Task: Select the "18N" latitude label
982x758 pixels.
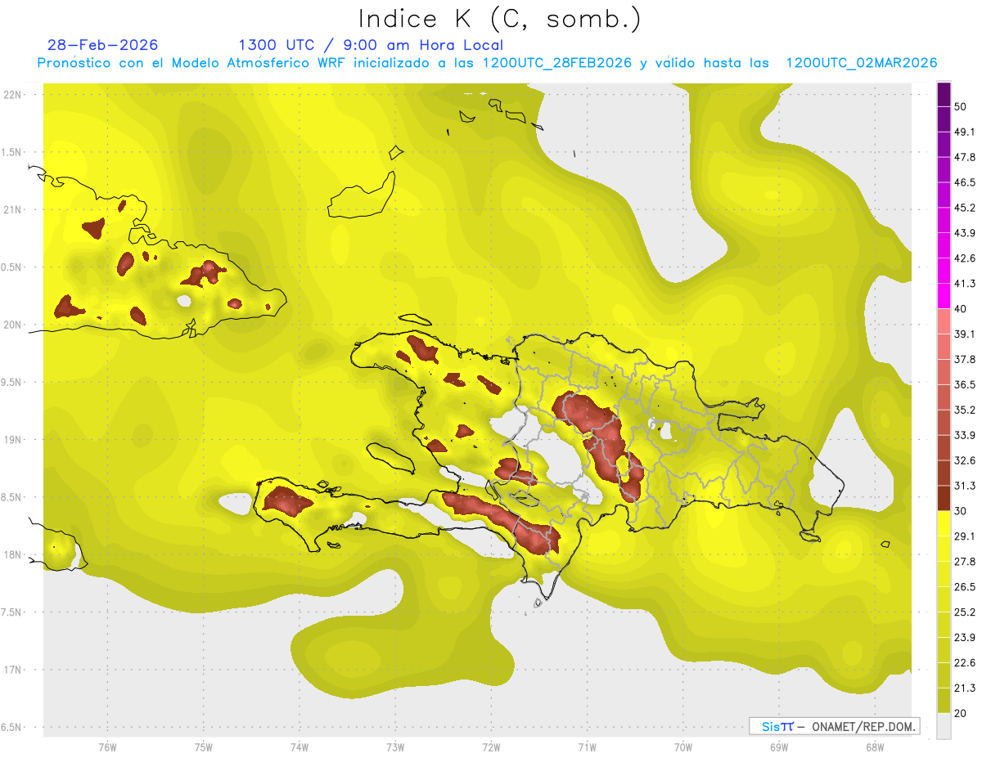Action: [x=12, y=554]
